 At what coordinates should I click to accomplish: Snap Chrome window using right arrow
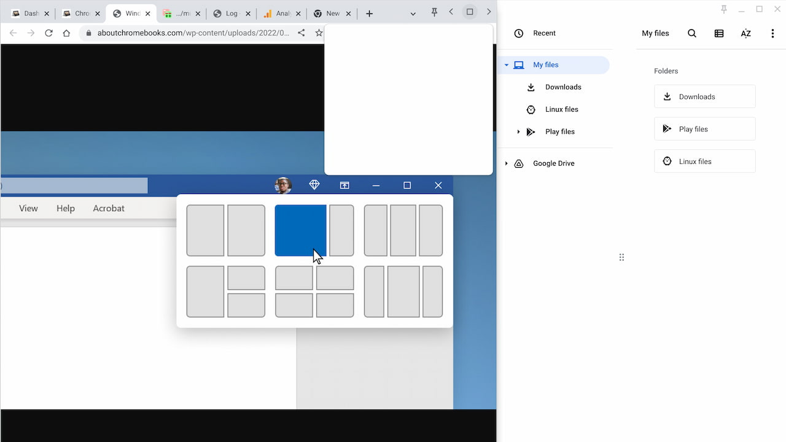(x=489, y=12)
